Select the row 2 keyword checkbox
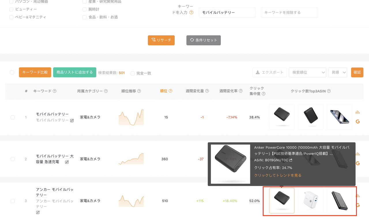369x219 pixels. click(x=13, y=159)
